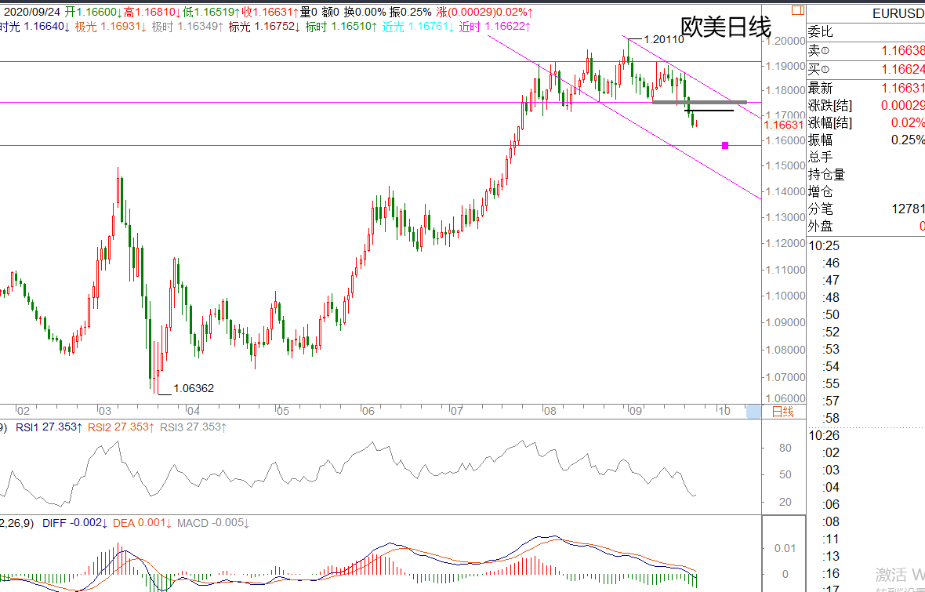The image size is (925, 592).
Task: Click the sell price 1.16638
Action: pyautogui.click(x=902, y=51)
